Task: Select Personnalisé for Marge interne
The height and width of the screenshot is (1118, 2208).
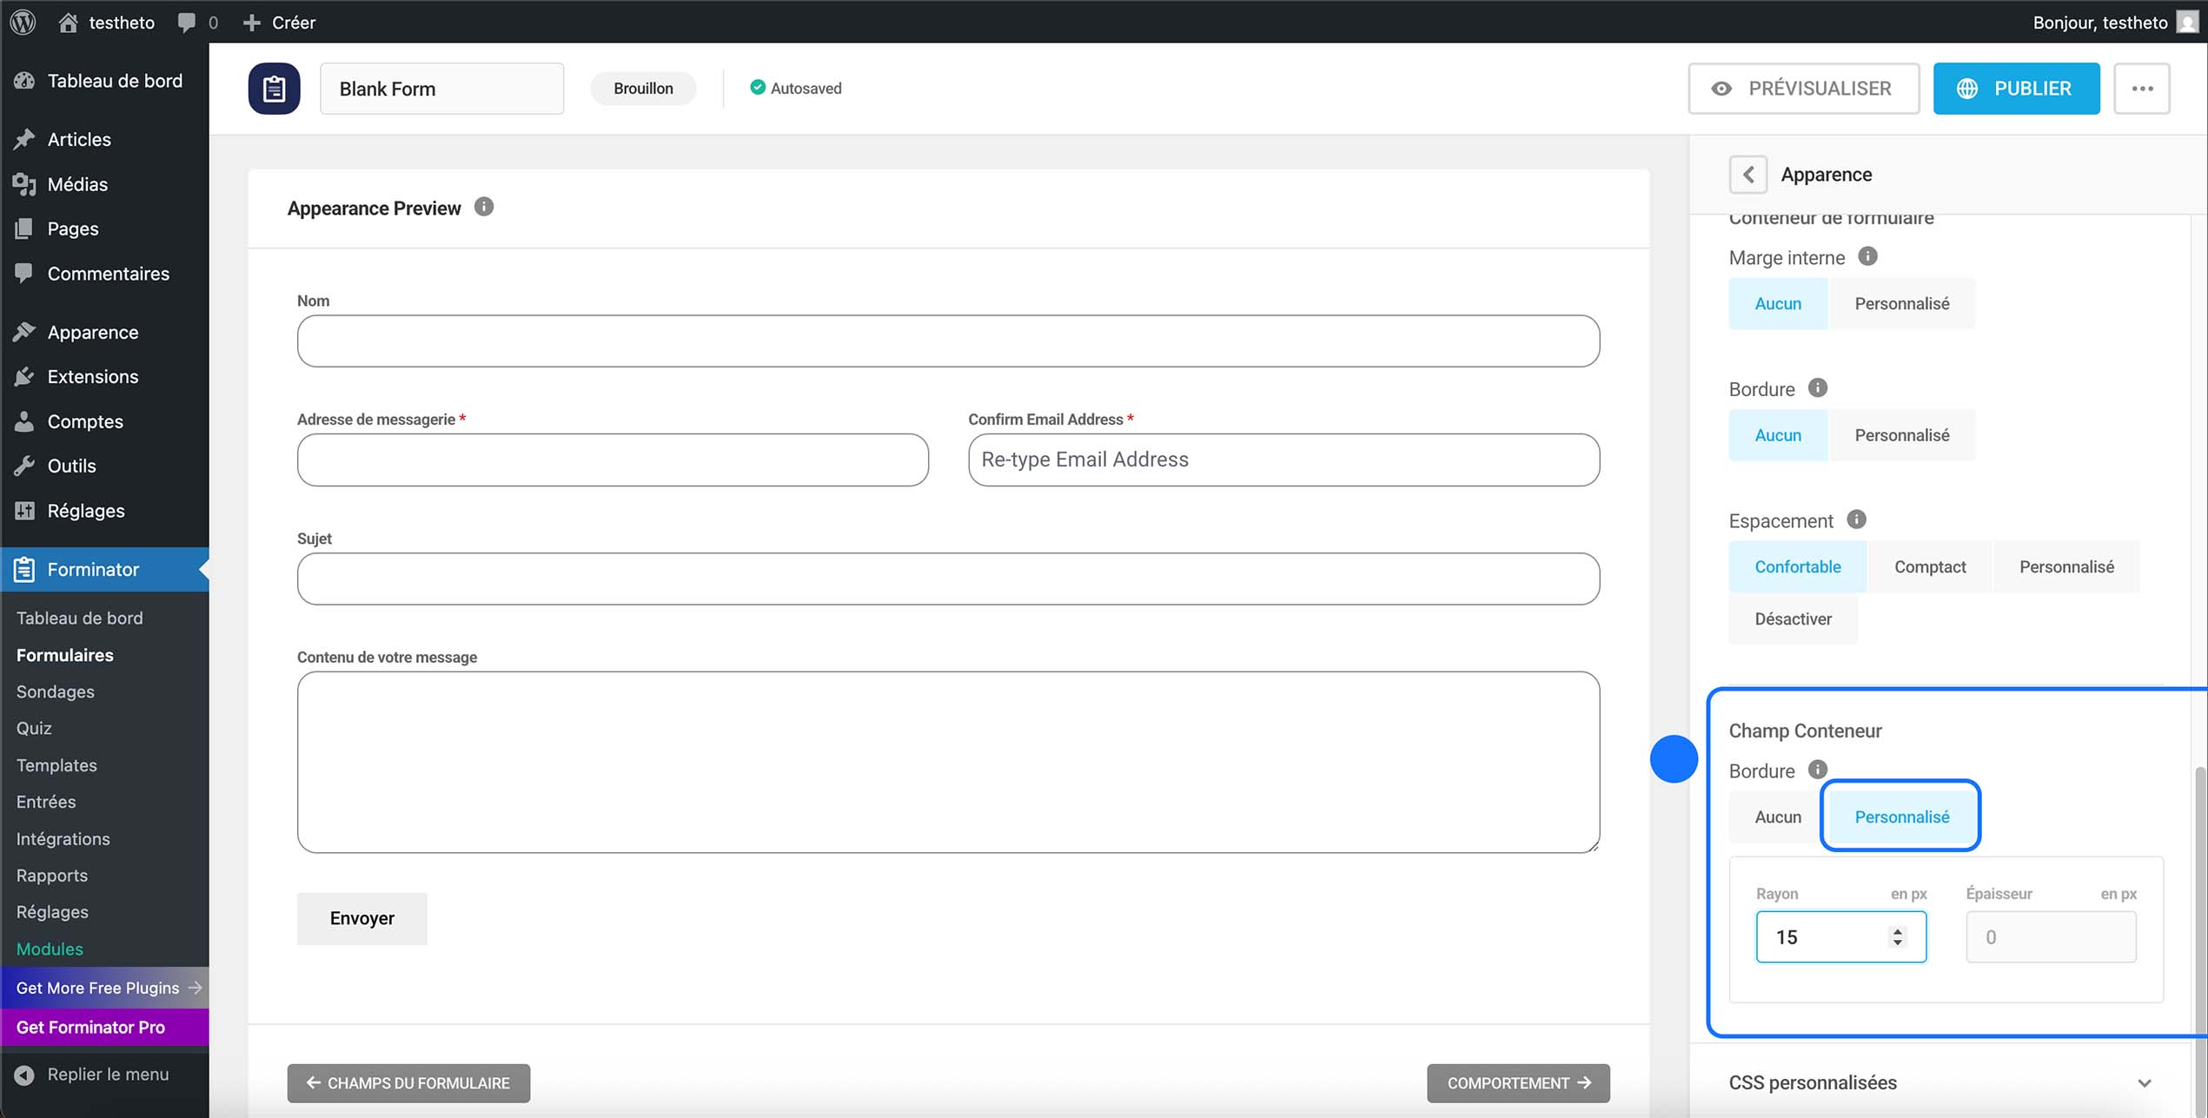Action: point(1901,303)
